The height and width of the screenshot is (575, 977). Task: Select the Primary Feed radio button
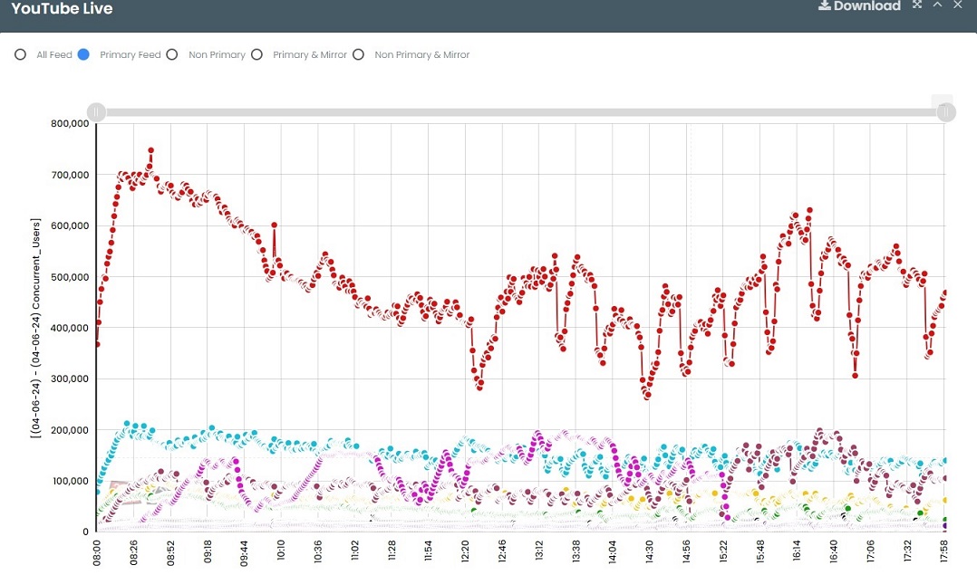[83, 55]
